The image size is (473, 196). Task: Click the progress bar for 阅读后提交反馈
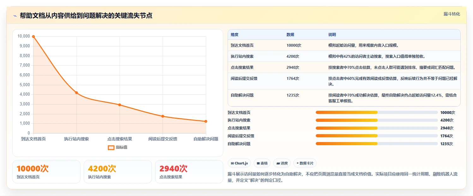(x=377, y=136)
